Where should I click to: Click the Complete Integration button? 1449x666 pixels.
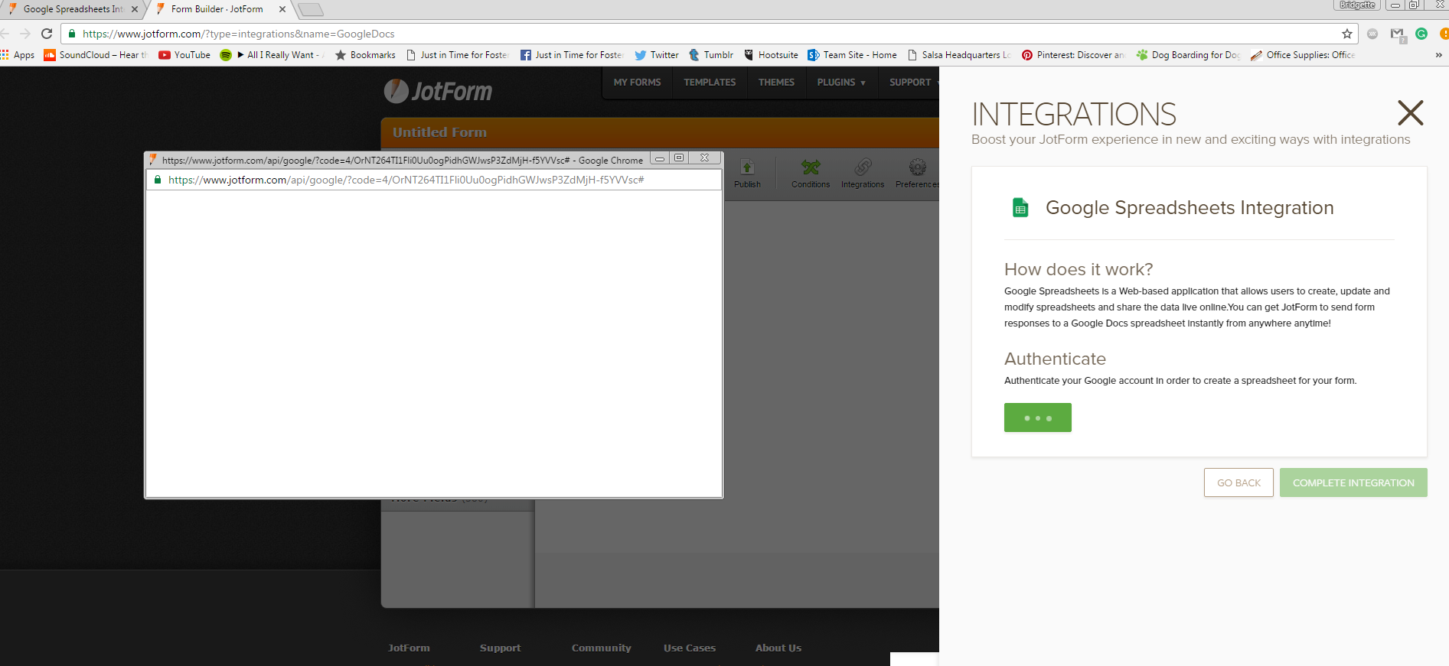pos(1353,482)
